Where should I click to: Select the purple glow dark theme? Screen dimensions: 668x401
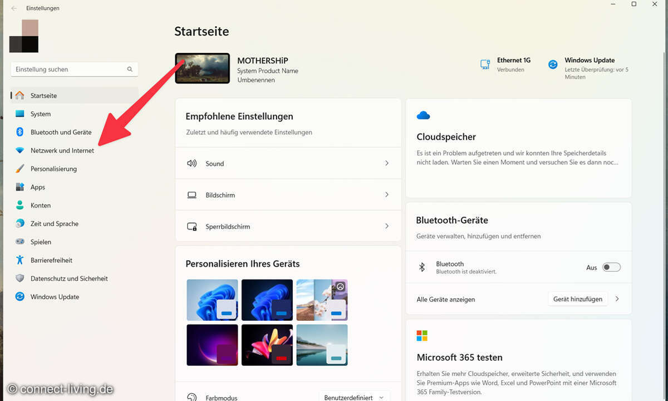[213, 345]
